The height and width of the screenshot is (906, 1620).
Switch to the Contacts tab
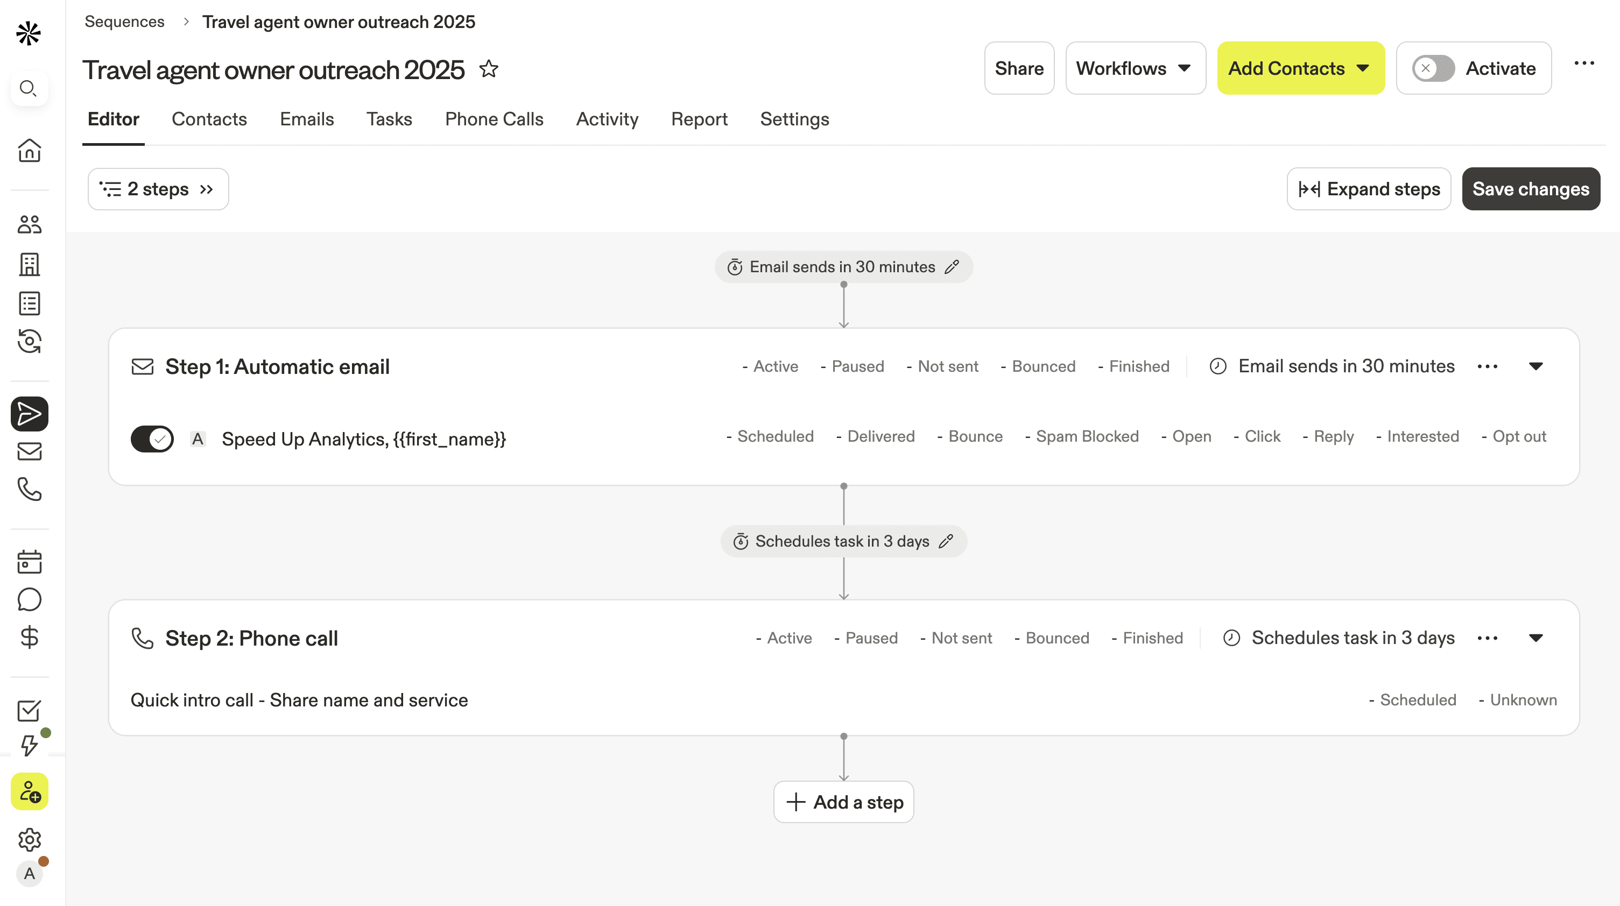[209, 119]
